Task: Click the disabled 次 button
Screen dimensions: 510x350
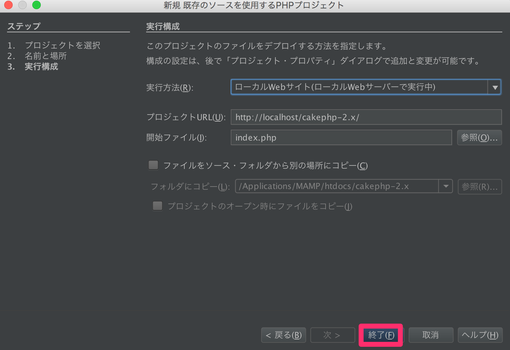Action: point(332,335)
